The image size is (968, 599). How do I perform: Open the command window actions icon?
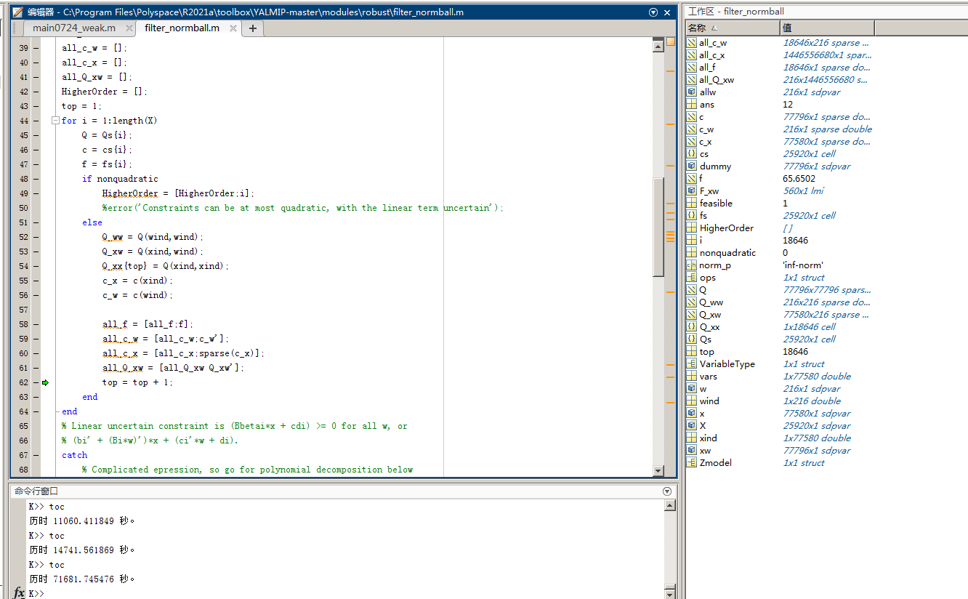coord(666,490)
